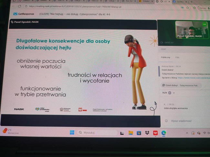
Task: Reload the page with the refresh icon
Action: [x=19, y=6]
